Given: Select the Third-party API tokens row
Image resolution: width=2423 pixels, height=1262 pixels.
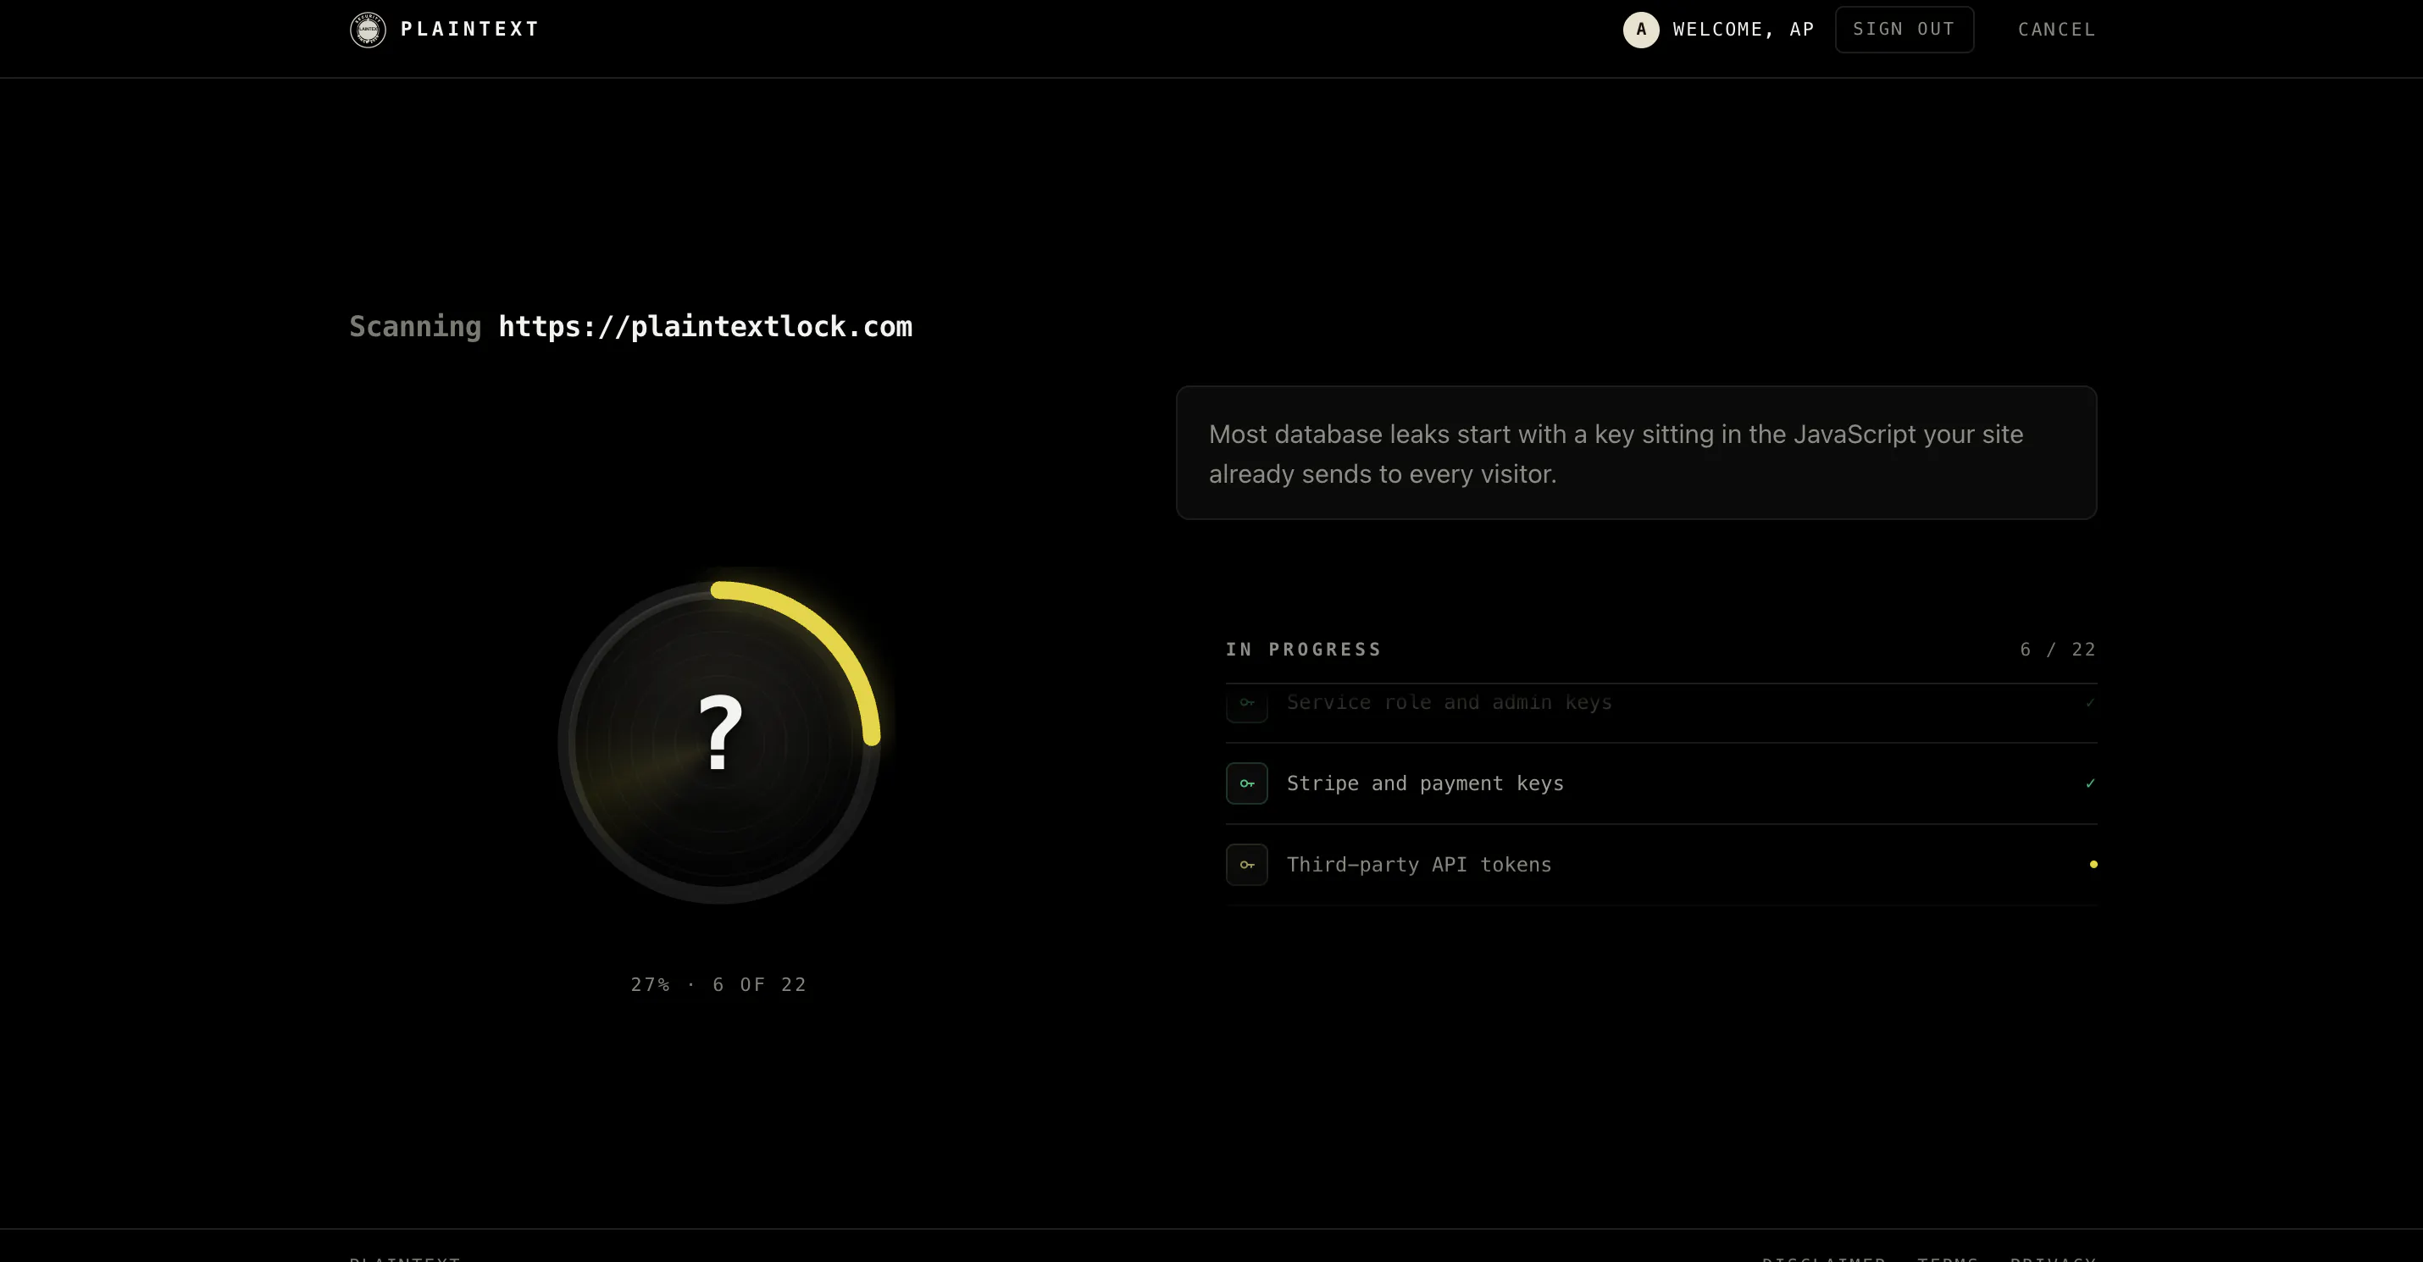Looking at the screenshot, I should pos(1661,864).
